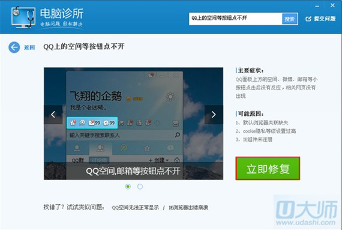This screenshot has height=230, width=342.
Task: Close the 电脑诊所 window
Action: coord(332,5)
